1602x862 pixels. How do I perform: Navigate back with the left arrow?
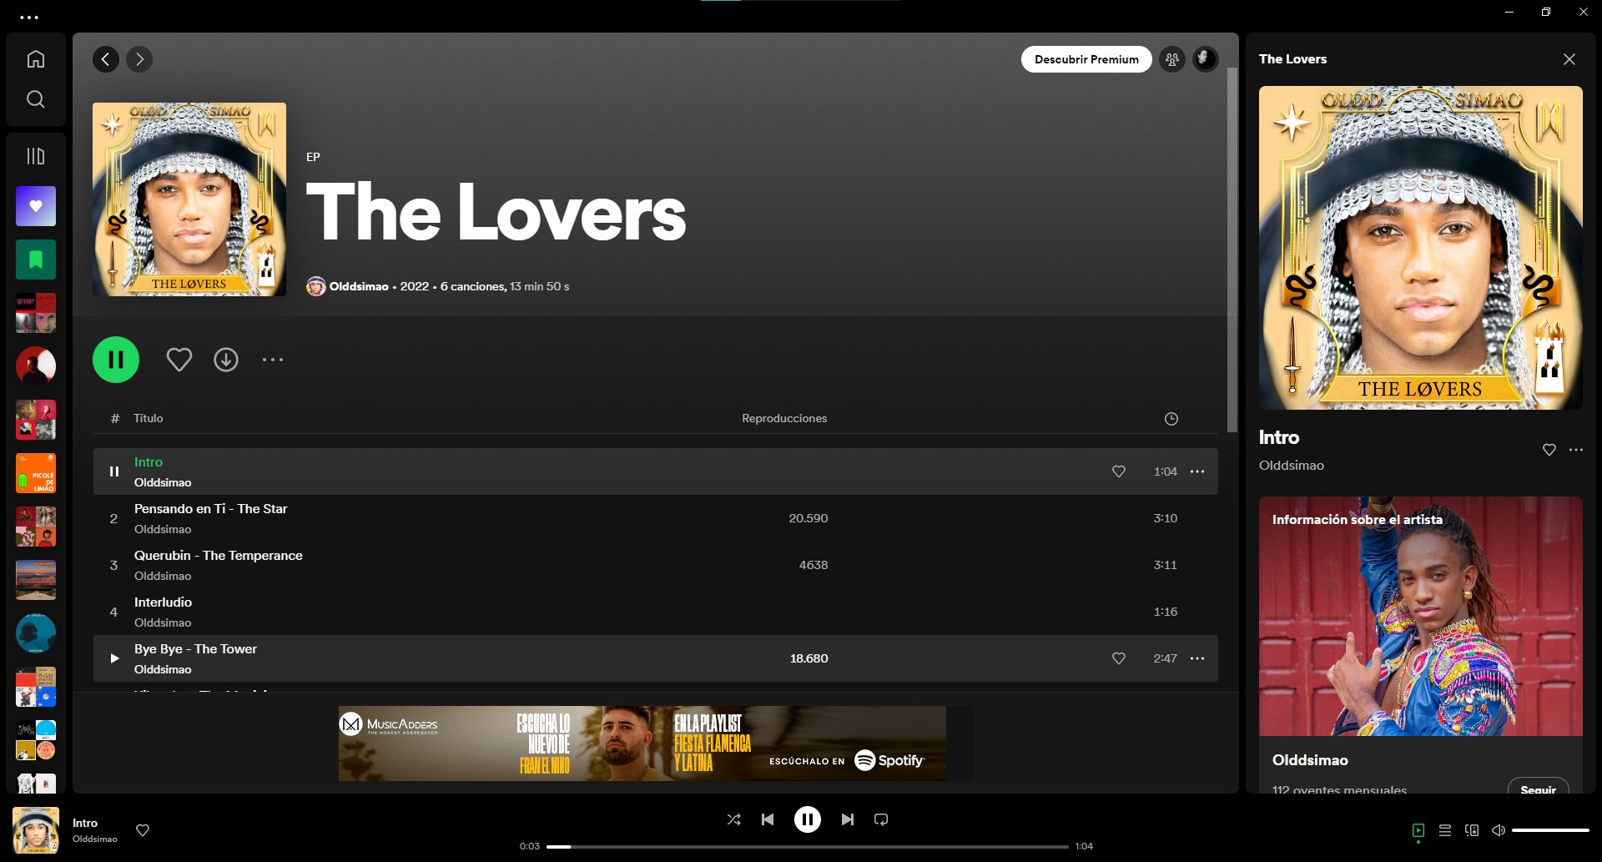pyautogui.click(x=106, y=59)
